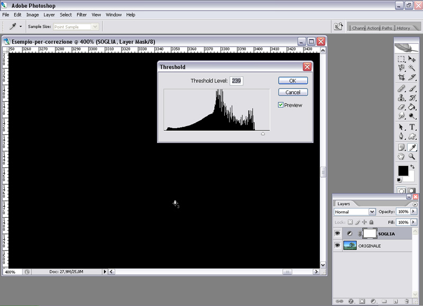423x306 pixels.
Task: Pick the Hand tool
Action: tap(401, 157)
